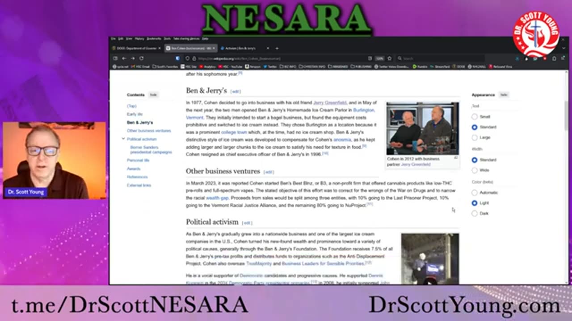This screenshot has width=572, height=321.
Task: Open a new tab with the plus icon
Action: 277,48
